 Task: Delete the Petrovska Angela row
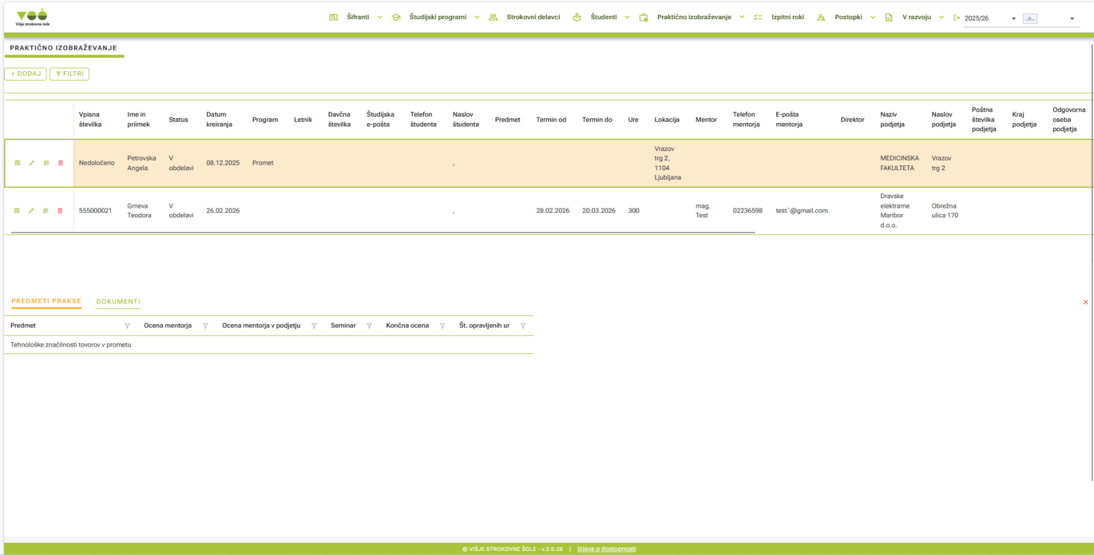[60, 163]
